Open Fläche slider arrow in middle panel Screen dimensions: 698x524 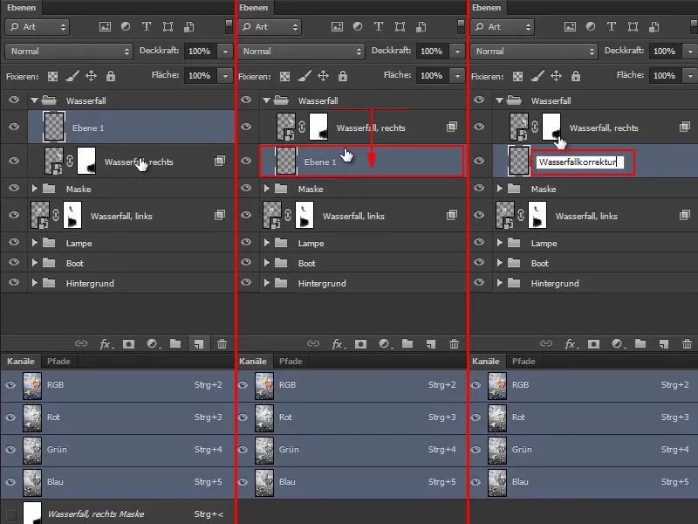click(x=457, y=76)
